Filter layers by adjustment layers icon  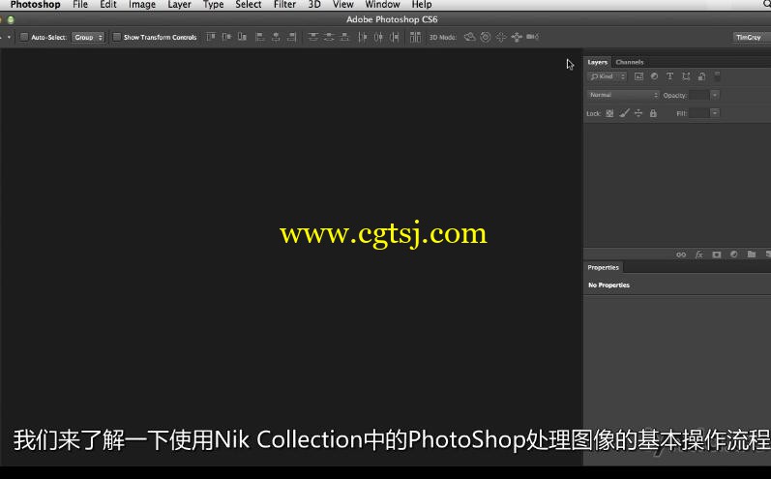(x=654, y=76)
